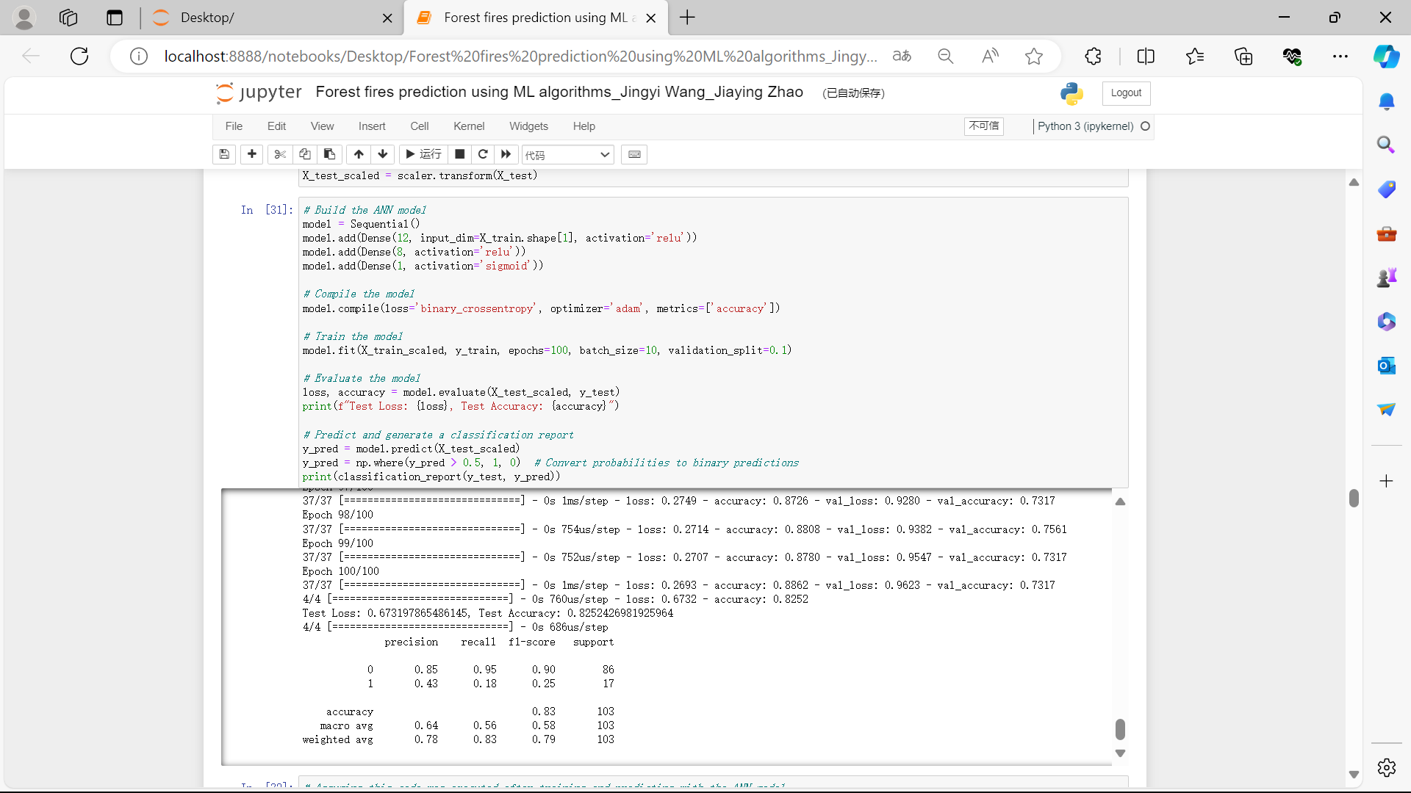1411x793 pixels.
Task: Open the Kernel menu
Action: coord(468,126)
